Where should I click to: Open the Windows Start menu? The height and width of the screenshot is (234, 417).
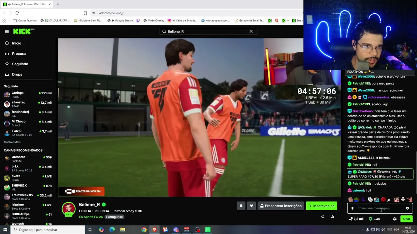coord(5,230)
